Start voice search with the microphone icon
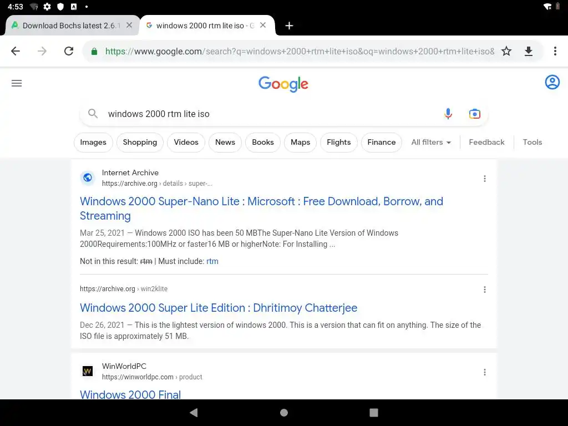This screenshot has height=426, width=568. point(448,114)
